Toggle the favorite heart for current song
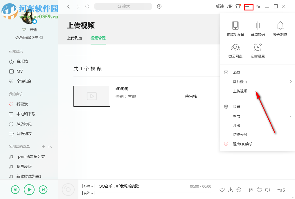Image resolution: width=295 pixels, height=199 pixels. (x=222, y=190)
